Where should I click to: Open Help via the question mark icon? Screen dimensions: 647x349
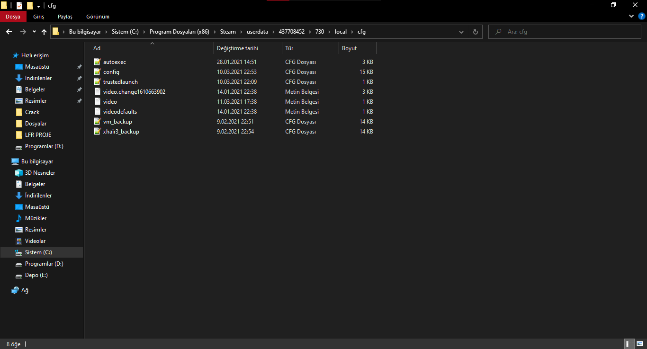642,16
